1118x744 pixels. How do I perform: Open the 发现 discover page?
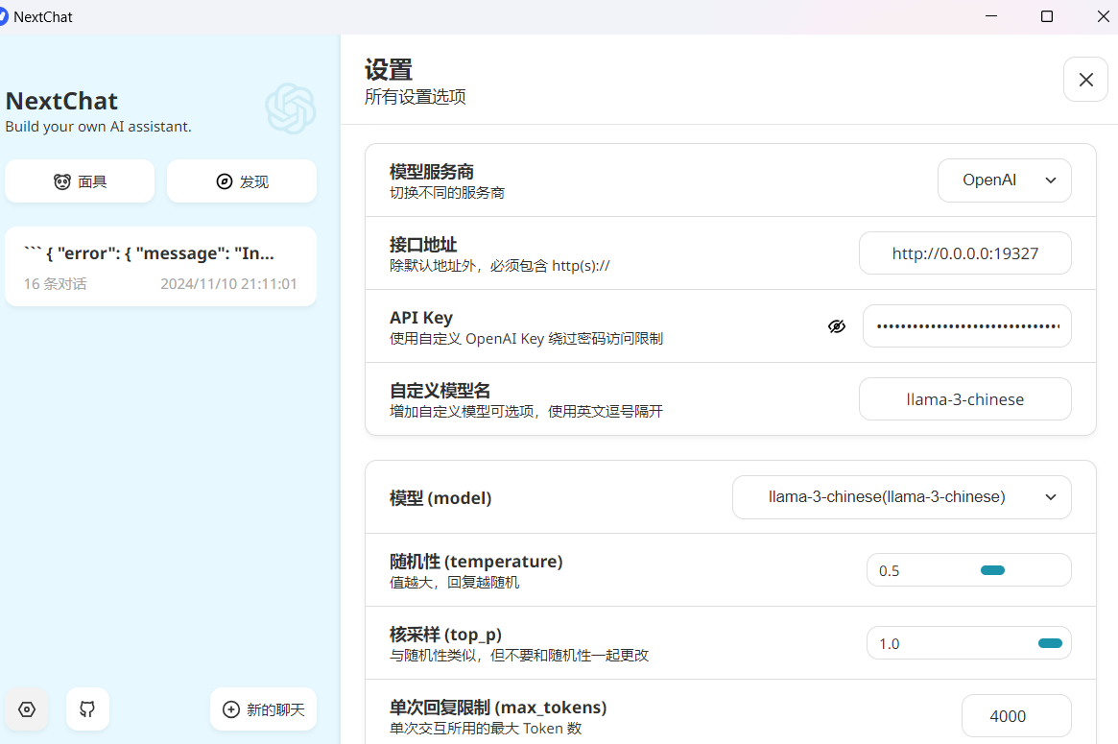coord(242,181)
